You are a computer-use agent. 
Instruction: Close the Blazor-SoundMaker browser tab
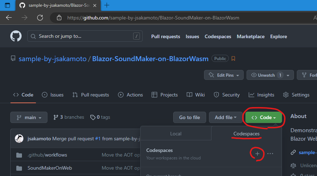tap(95, 5)
